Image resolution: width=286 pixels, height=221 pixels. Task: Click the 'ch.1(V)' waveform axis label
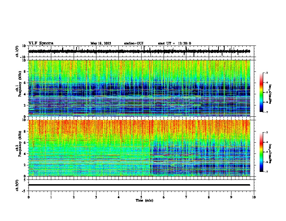coord(17,51)
